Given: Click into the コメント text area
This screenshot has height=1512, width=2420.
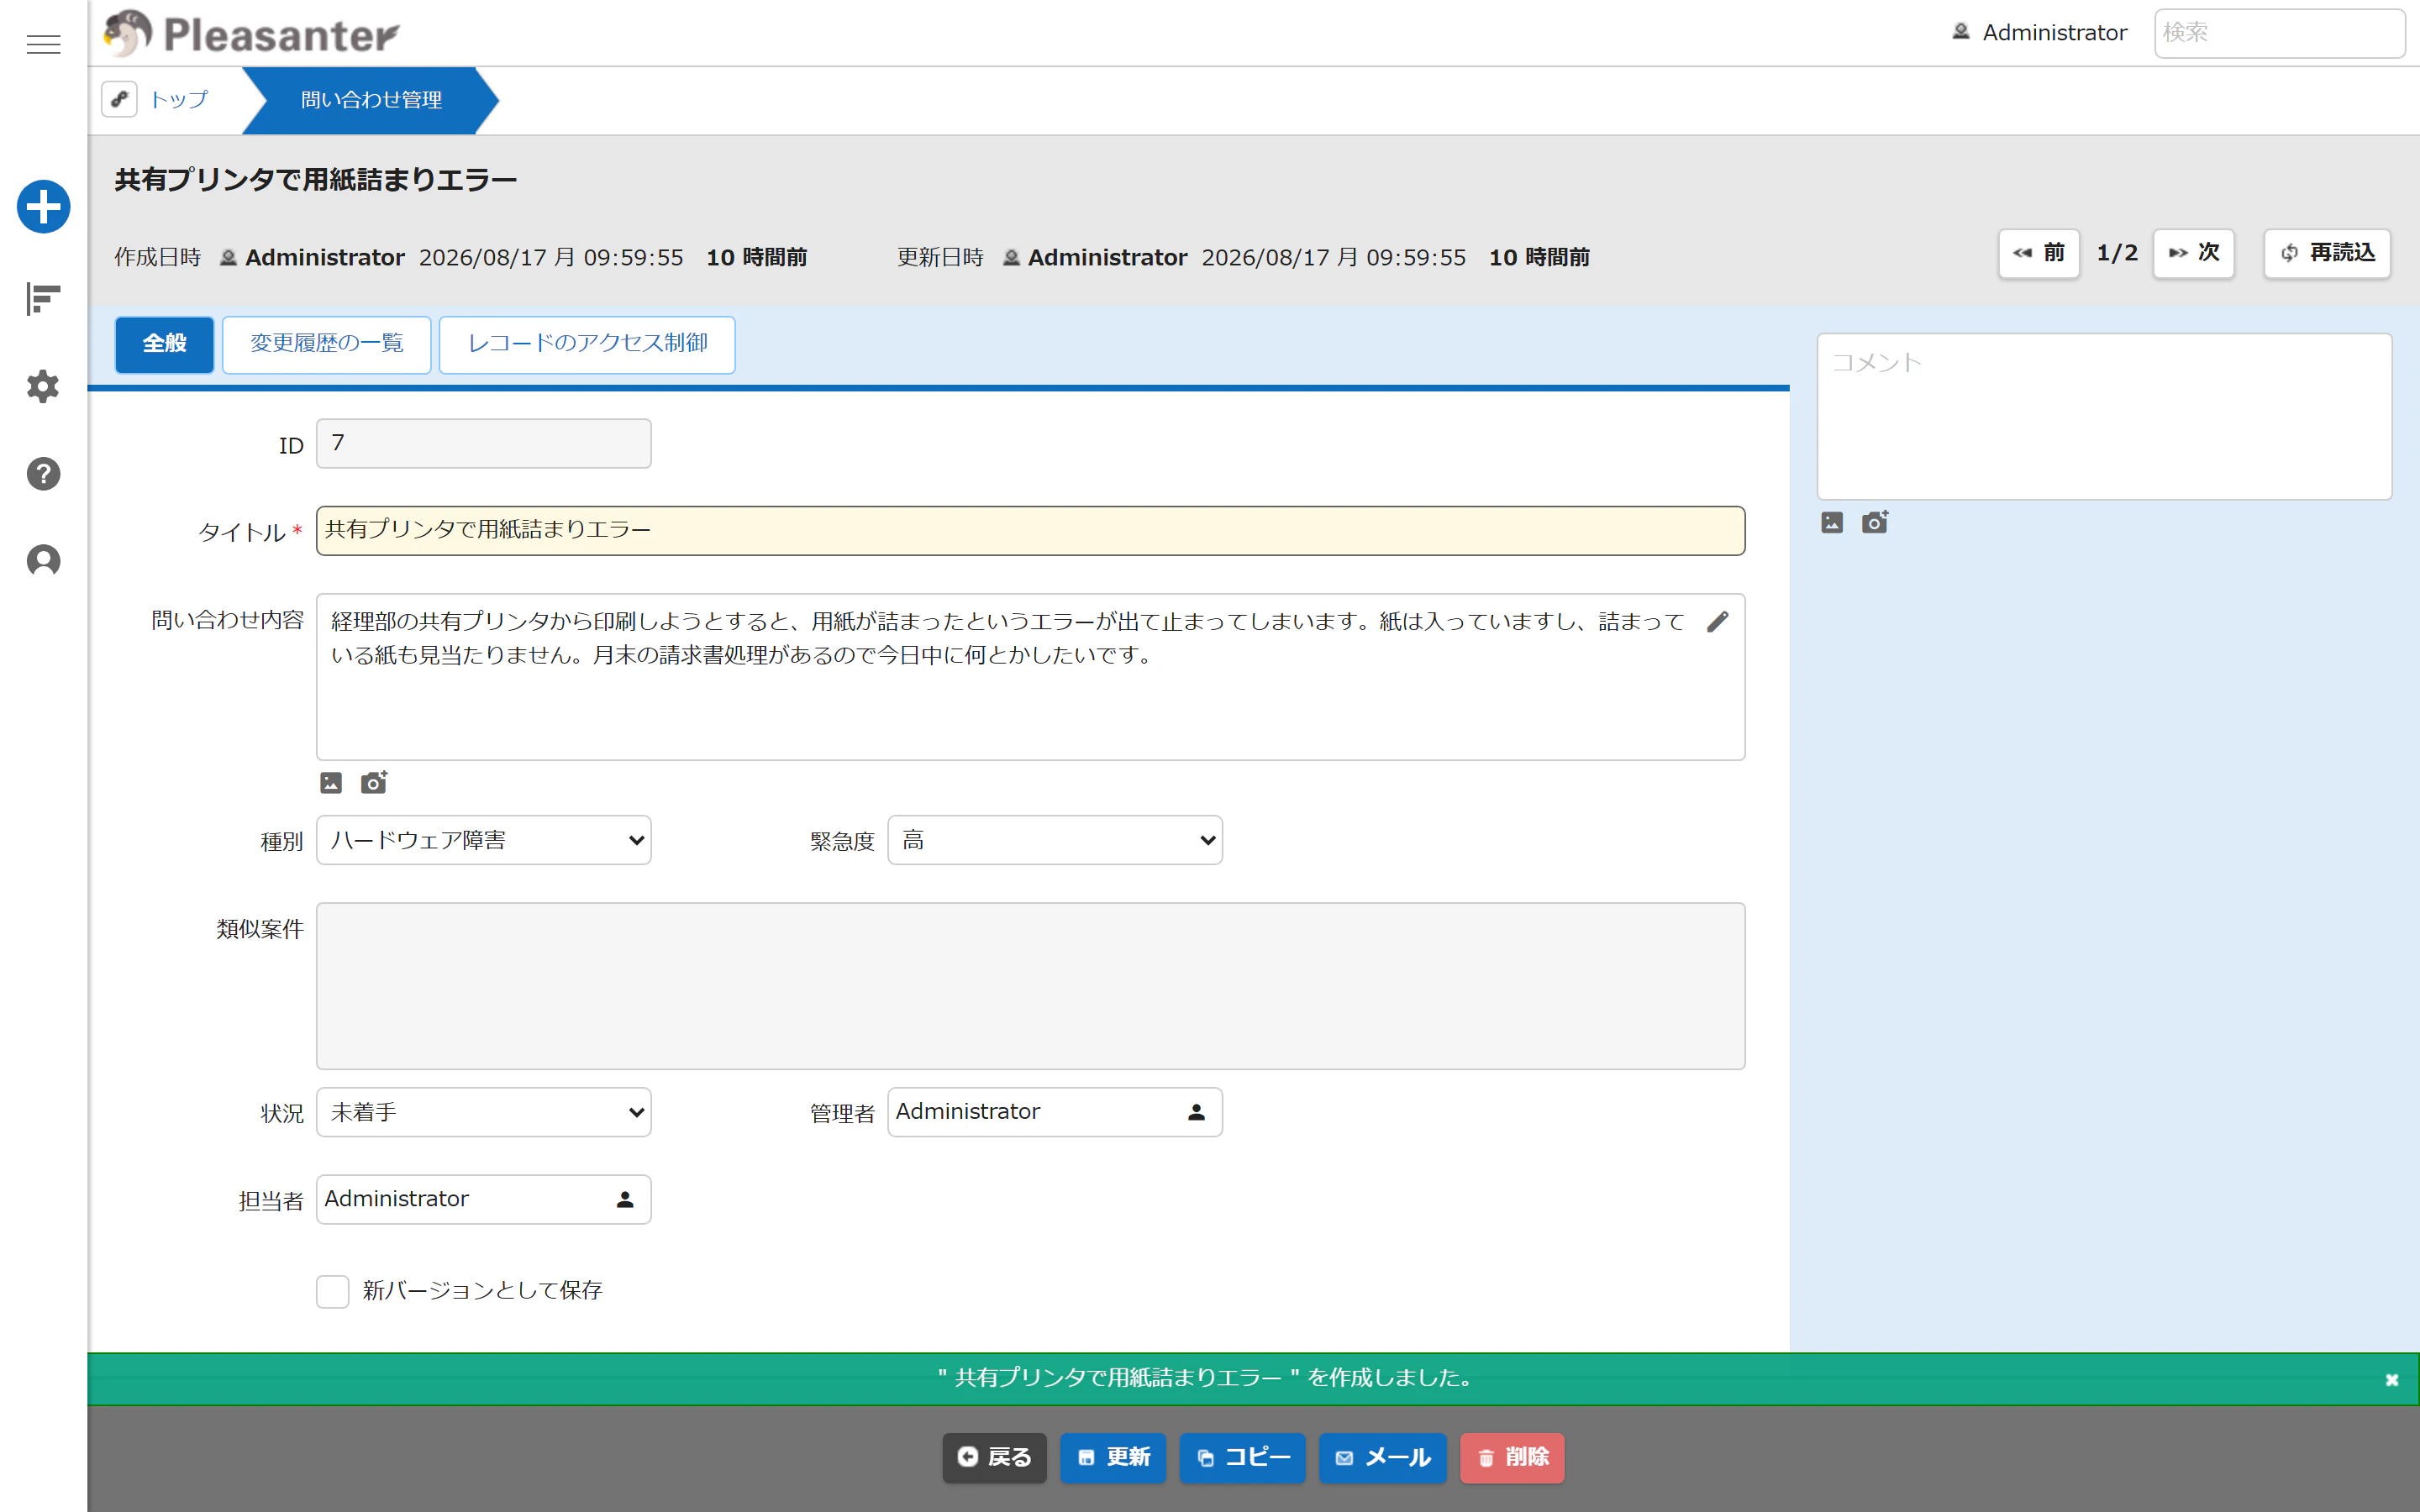Looking at the screenshot, I should tap(2104, 416).
